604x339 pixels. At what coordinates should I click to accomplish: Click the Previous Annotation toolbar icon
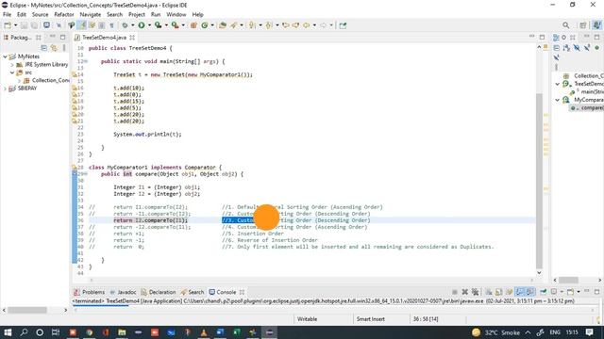pos(269,25)
